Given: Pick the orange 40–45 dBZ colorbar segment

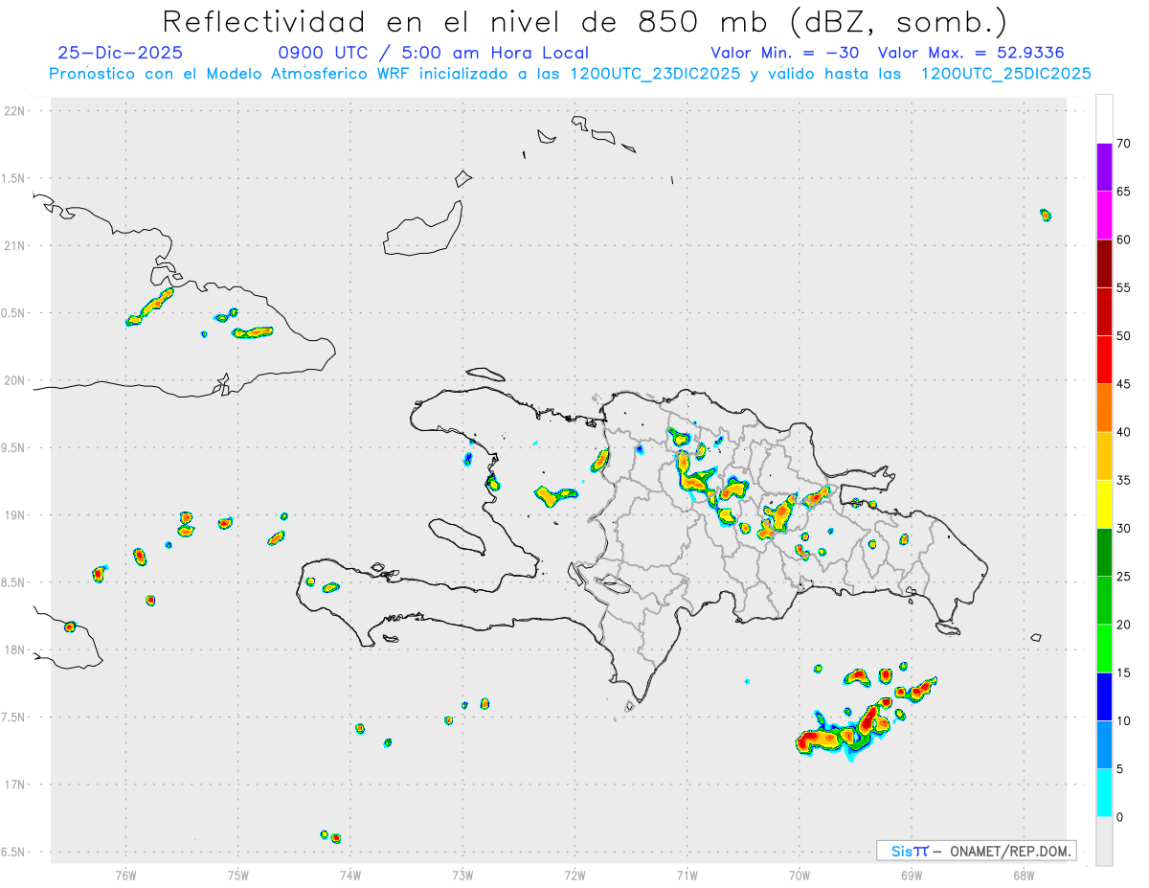Looking at the screenshot, I should 1104,408.
